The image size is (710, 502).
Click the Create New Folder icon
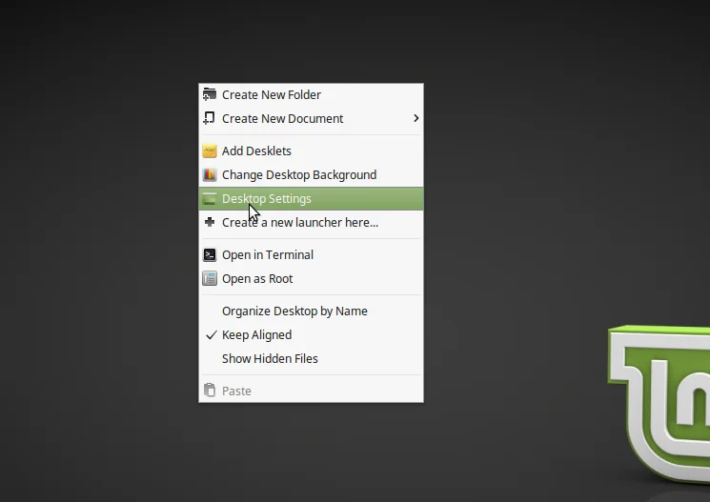click(x=210, y=94)
